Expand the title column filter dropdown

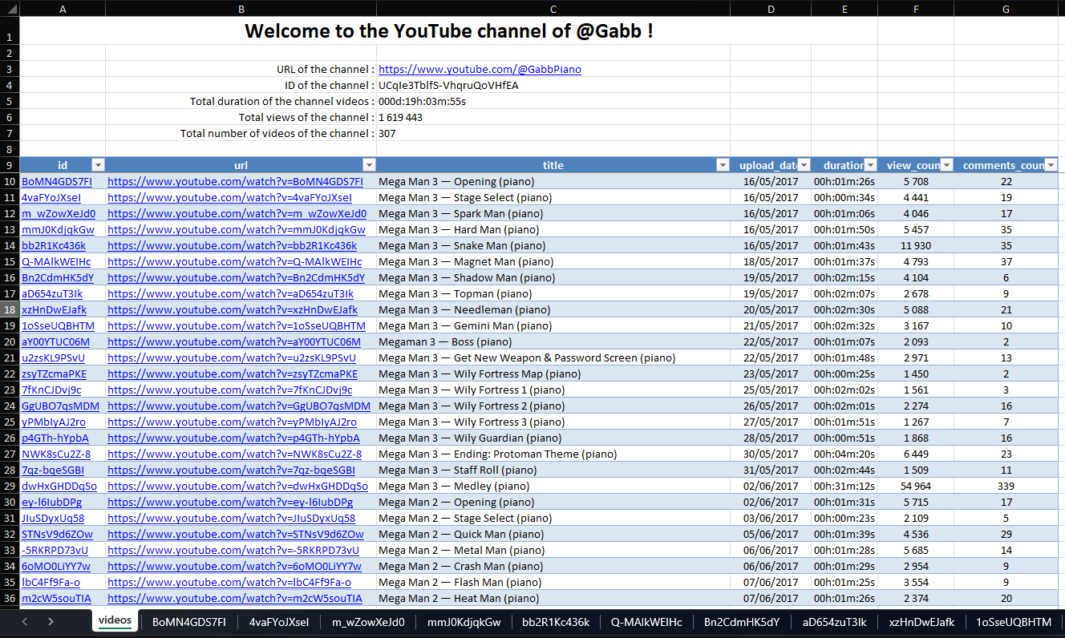723,165
